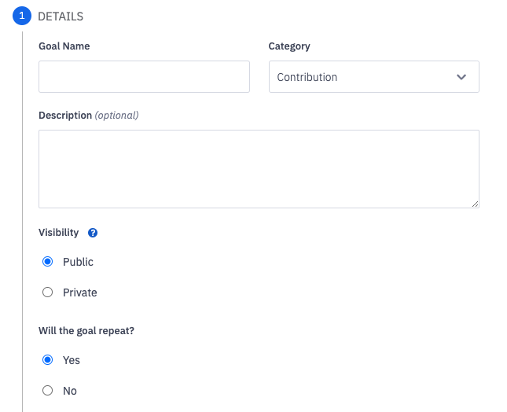
Task: Choose No radio for goal repeat
Action: pos(47,391)
